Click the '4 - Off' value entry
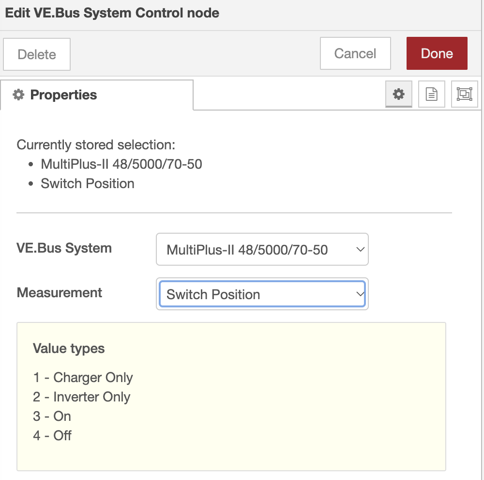The height and width of the screenshot is (480, 484). pos(52,435)
